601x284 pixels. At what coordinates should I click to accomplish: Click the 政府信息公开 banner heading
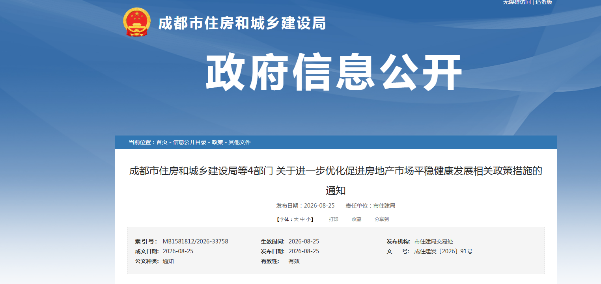click(x=334, y=73)
